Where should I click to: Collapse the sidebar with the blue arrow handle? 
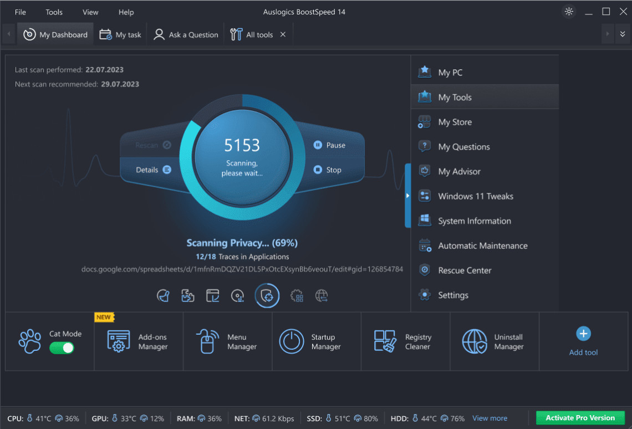(407, 196)
